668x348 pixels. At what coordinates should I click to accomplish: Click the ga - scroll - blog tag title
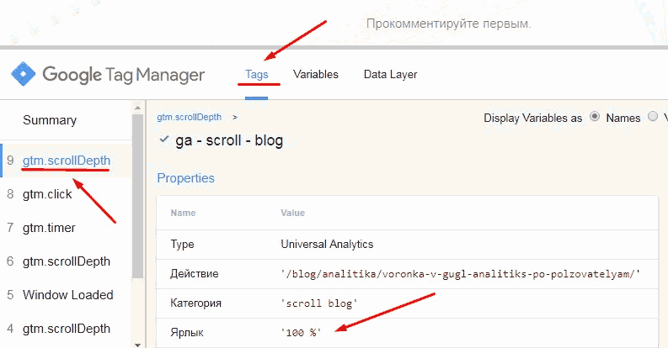[229, 140]
